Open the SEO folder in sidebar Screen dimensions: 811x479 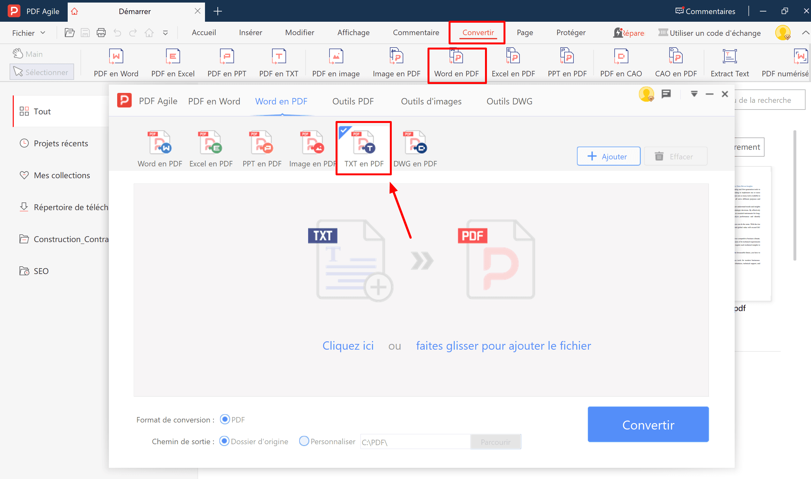(x=34, y=271)
